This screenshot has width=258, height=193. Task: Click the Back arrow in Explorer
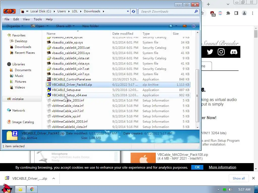[x=6, y=11]
